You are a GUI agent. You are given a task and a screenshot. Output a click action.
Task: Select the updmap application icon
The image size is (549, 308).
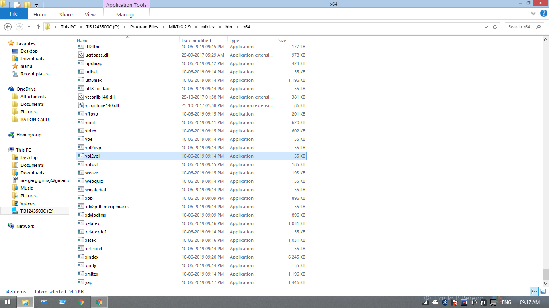coord(82,63)
